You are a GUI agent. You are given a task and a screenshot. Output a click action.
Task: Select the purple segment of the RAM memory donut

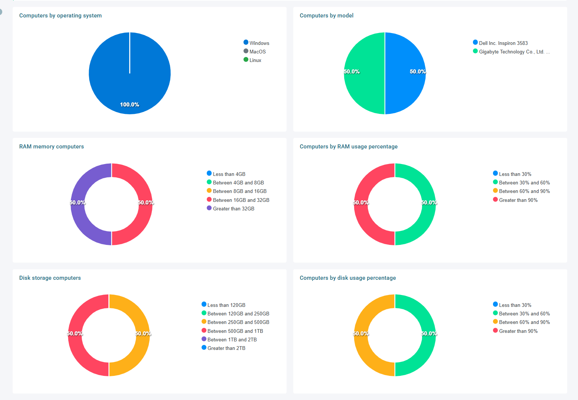78,219
